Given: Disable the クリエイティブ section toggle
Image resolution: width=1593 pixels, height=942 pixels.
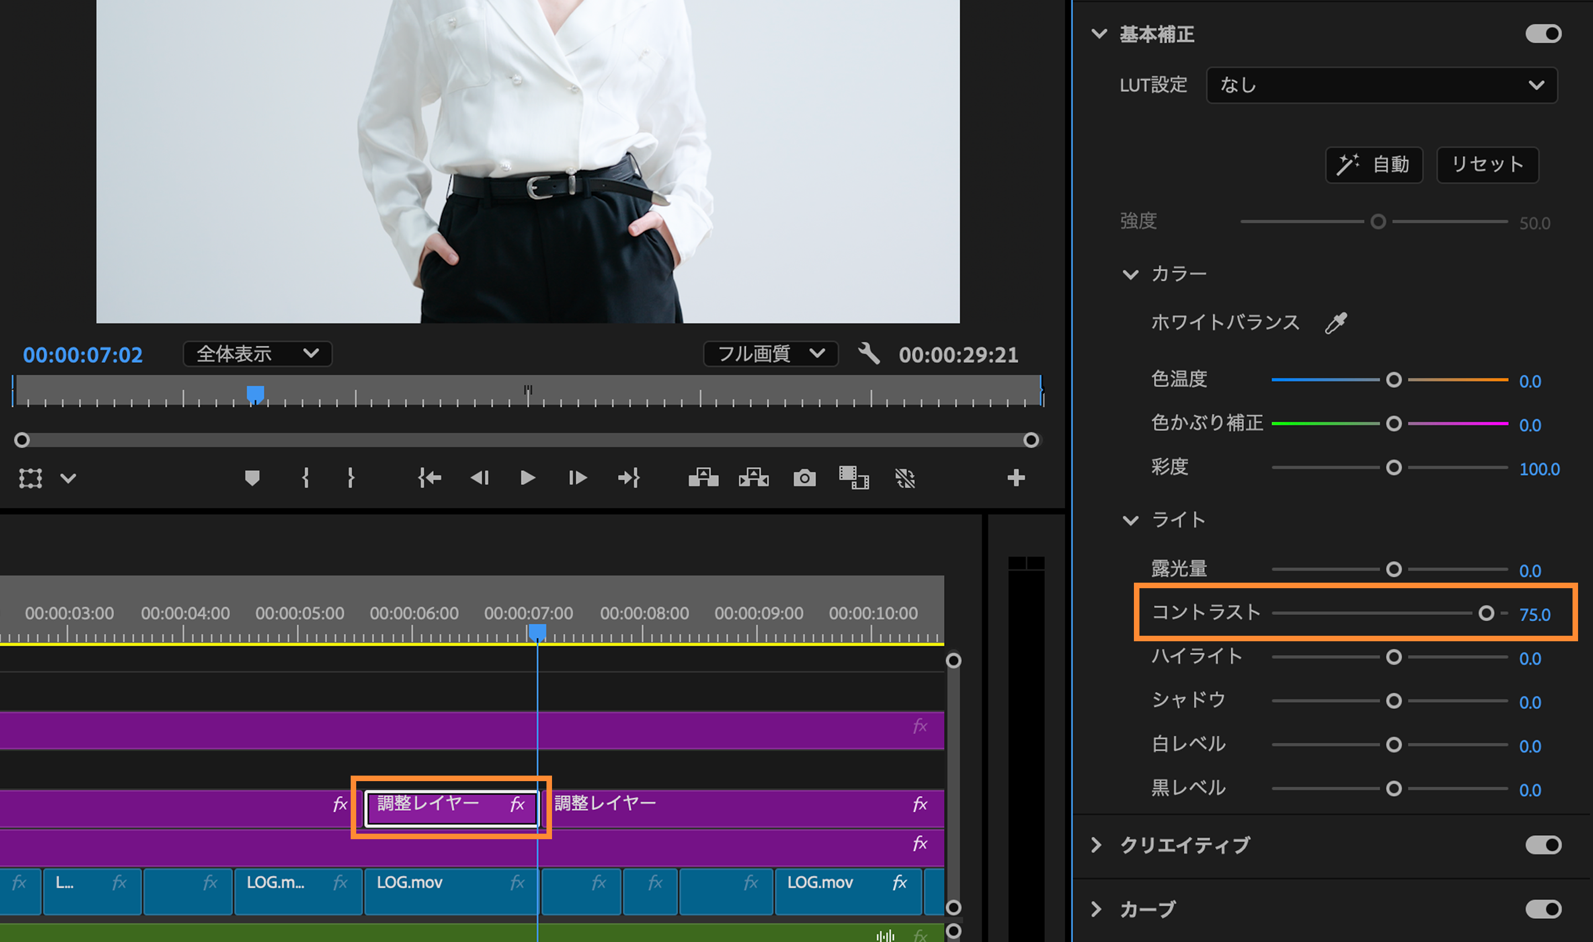Looking at the screenshot, I should [x=1543, y=845].
